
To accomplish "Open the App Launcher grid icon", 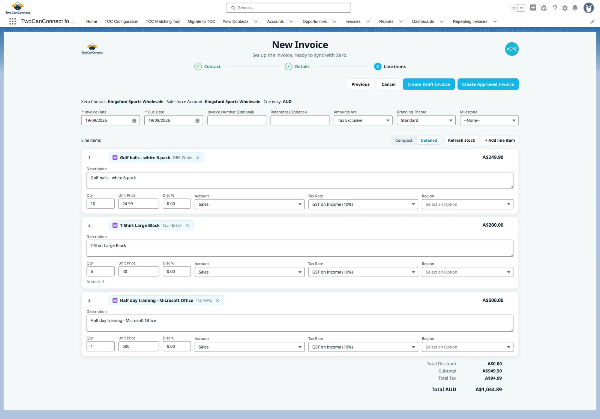I will click(x=12, y=21).
